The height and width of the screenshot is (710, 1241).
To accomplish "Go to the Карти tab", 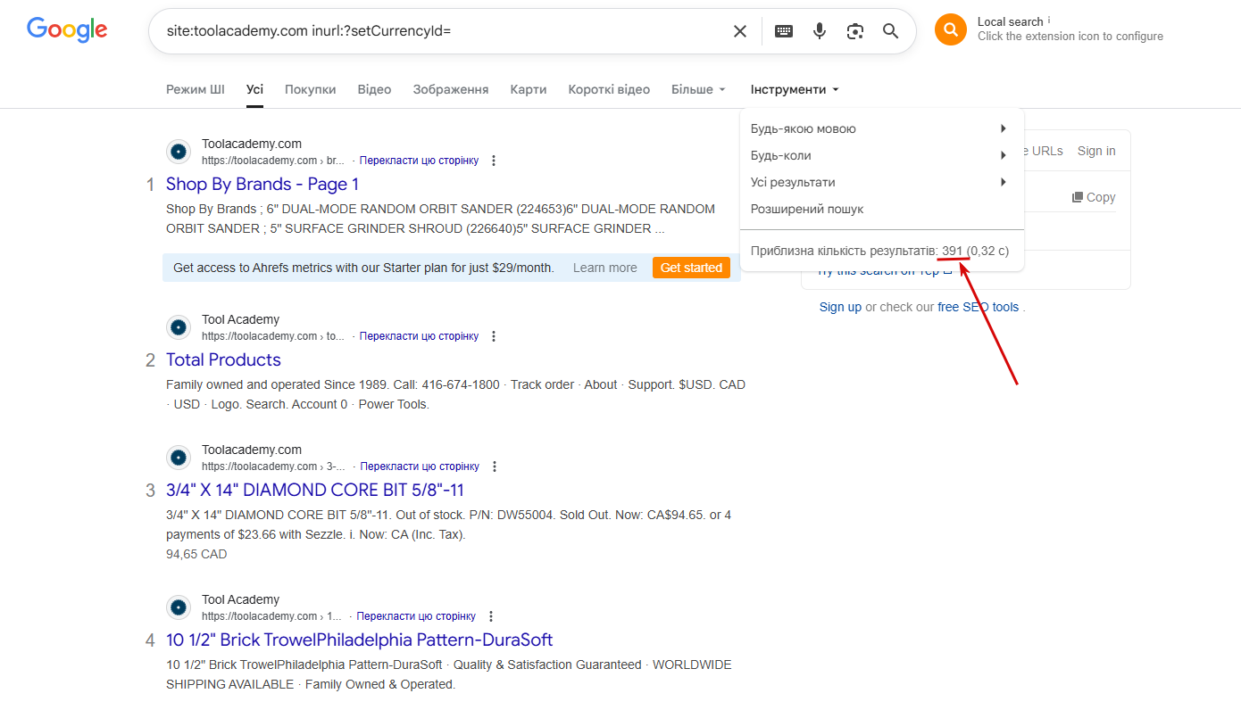I will [529, 89].
